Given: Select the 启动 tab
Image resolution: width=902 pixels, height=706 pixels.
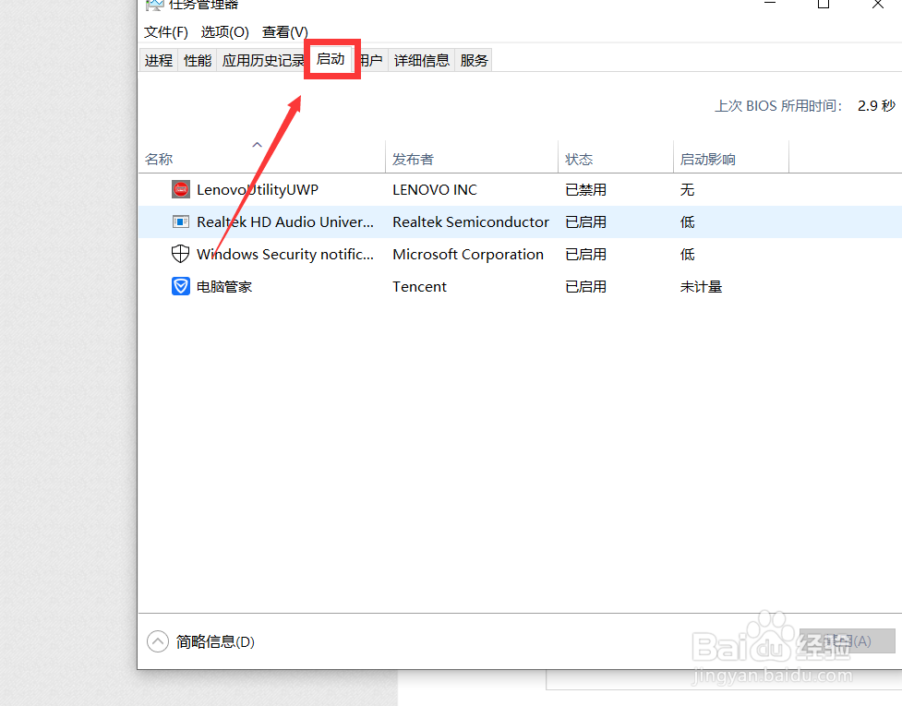Looking at the screenshot, I should point(331,59).
